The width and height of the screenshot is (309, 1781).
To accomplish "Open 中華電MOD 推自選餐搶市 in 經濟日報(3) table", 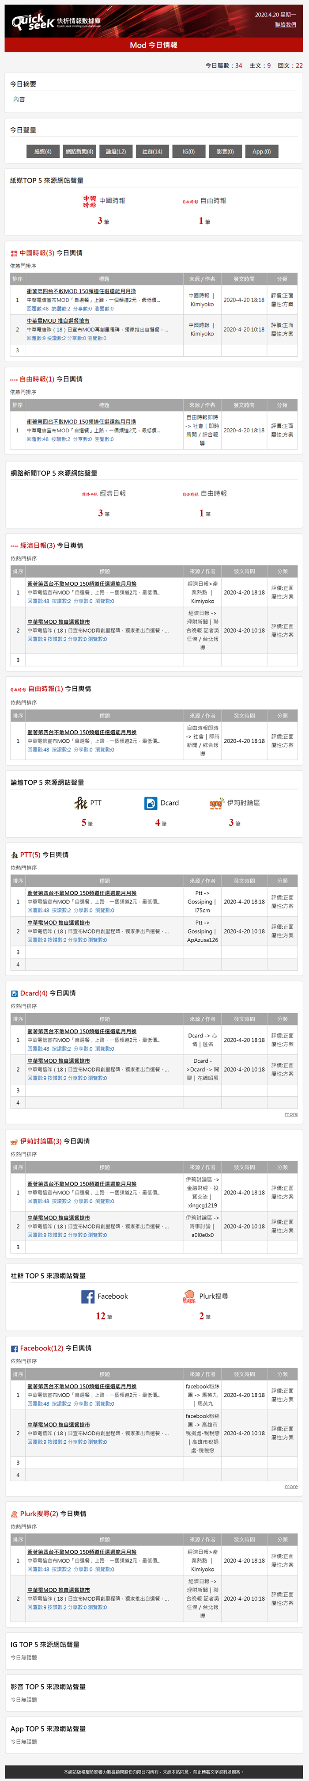I will (x=59, y=622).
